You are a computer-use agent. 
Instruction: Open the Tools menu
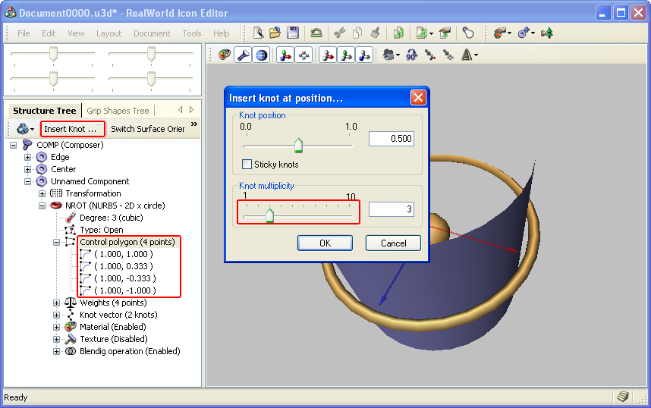tap(192, 33)
